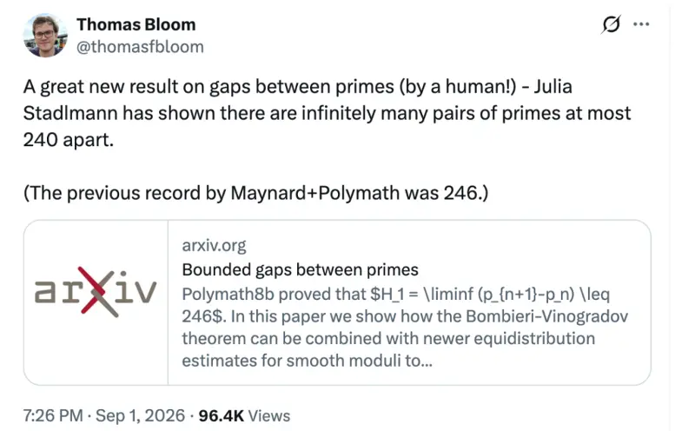Click the 'estimates for smooth moduli to...' line

[x=307, y=361]
